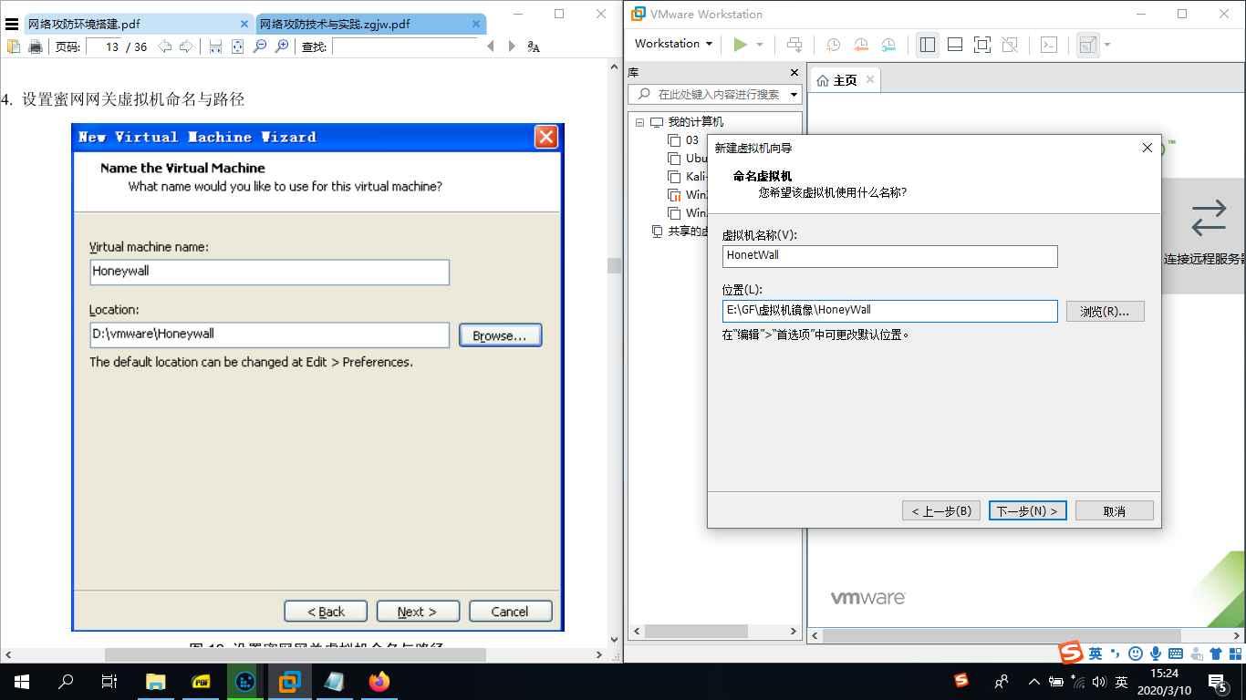Zoom out the PDF document
This screenshot has width=1246, height=700.
pyautogui.click(x=260, y=46)
